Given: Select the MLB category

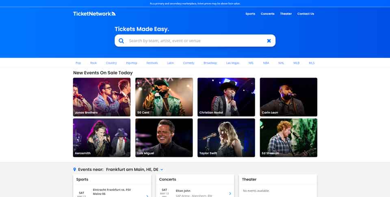Looking at the screenshot, I should (x=297, y=63).
